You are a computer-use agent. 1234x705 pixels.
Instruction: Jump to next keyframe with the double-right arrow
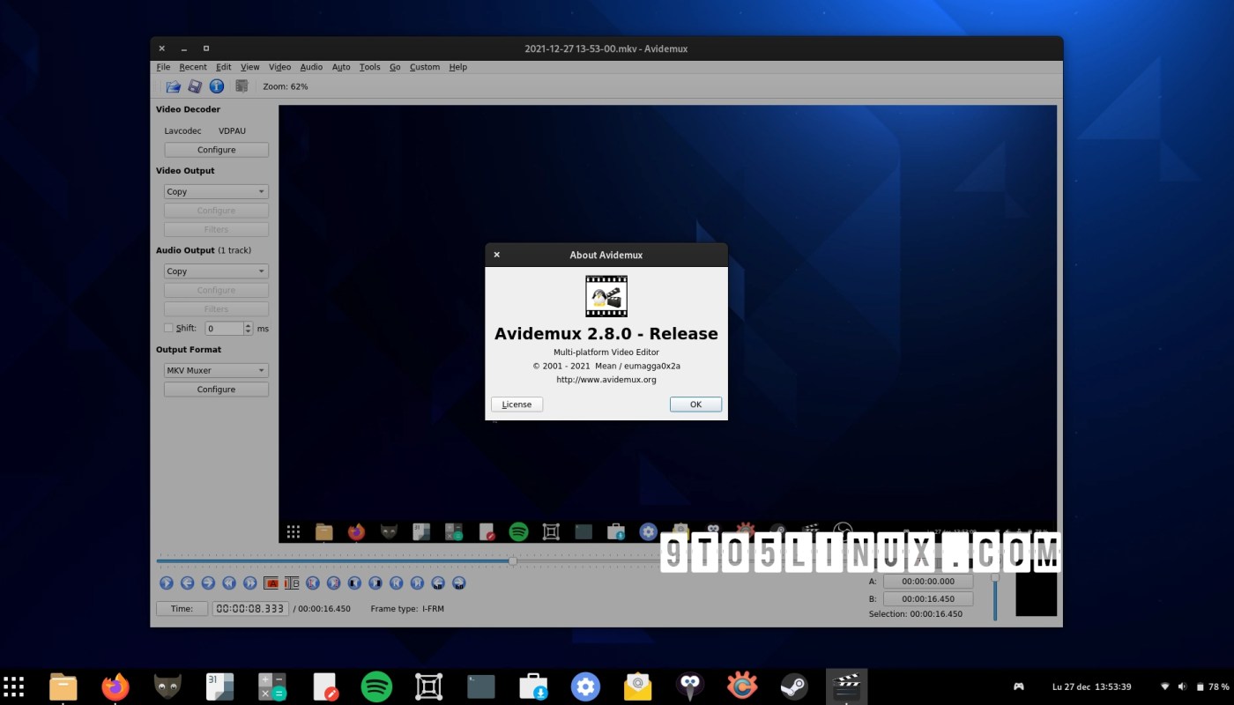point(250,583)
